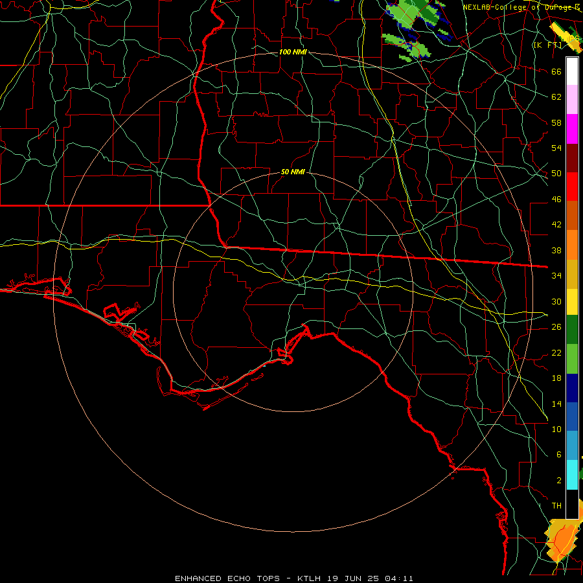Viewport: 583px width, 583px height.
Task: Click the NEXLAB-College of DuPage watermark text
Action: tap(521, 7)
